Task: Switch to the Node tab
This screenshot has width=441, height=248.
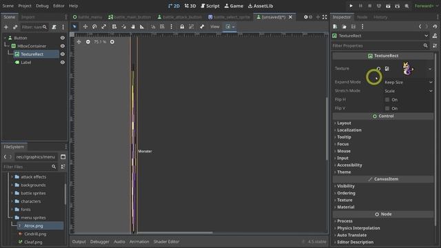Action: coord(362,17)
